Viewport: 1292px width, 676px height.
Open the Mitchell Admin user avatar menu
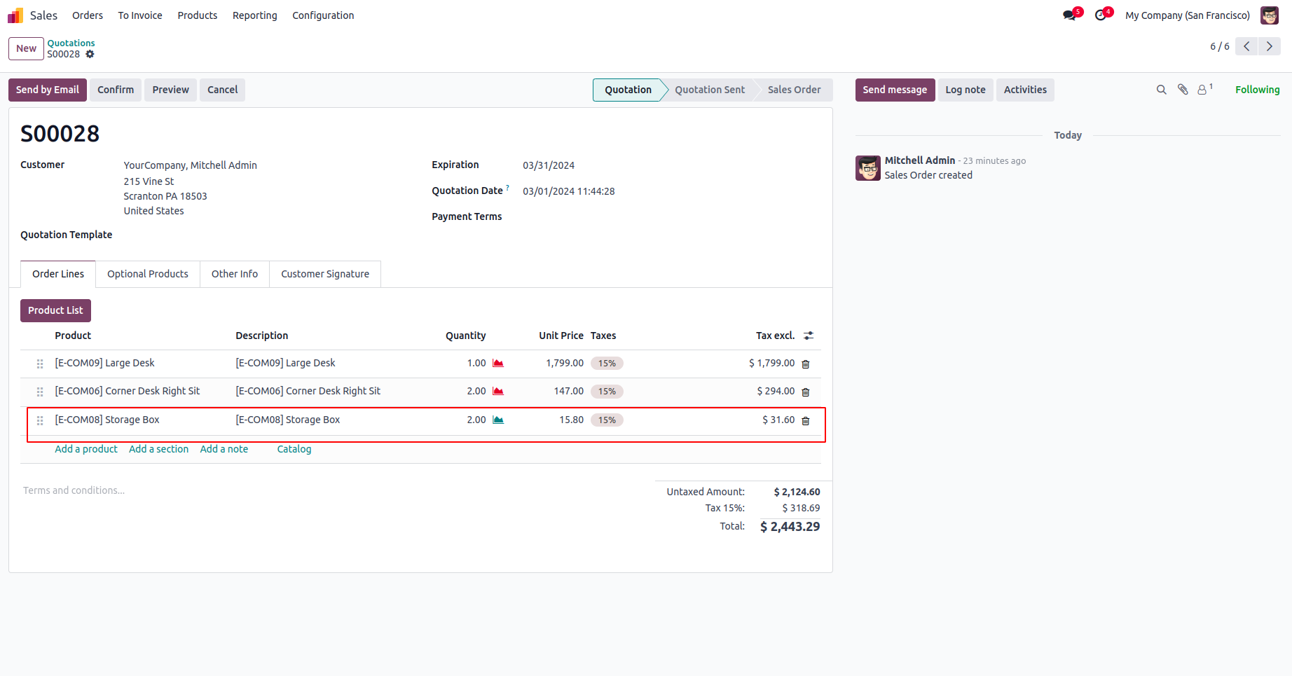pyautogui.click(x=1269, y=15)
